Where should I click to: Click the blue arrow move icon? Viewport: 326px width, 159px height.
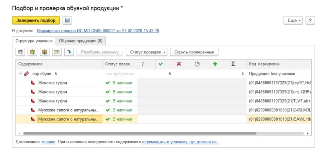pyautogui.click(x=69, y=52)
